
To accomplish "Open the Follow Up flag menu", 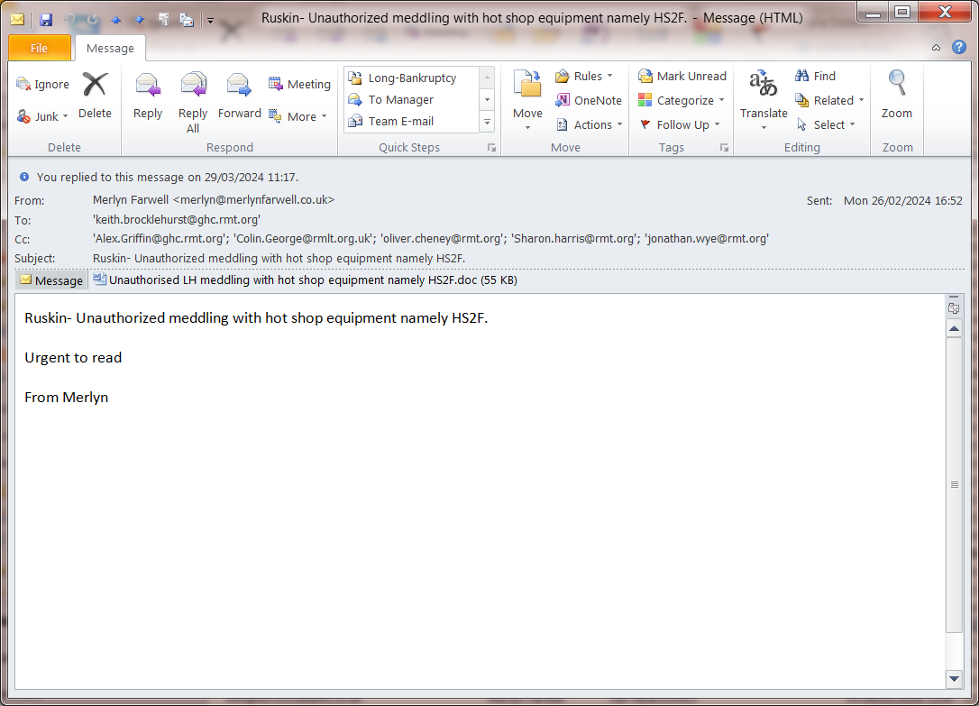I will click(680, 124).
